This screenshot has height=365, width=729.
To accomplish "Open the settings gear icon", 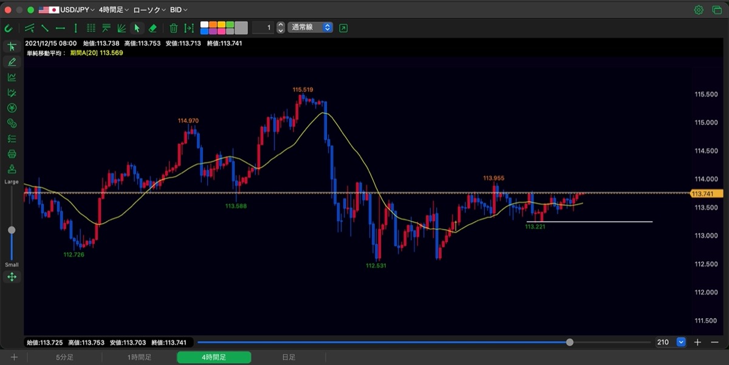I will (699, 10).
